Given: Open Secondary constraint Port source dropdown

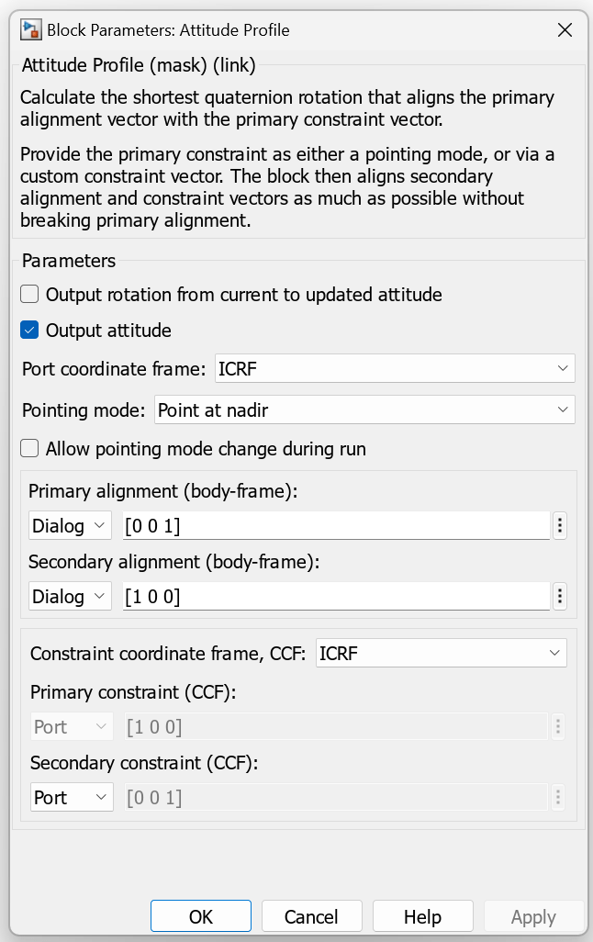Looking at the screenshot, I should coord(72,798).
